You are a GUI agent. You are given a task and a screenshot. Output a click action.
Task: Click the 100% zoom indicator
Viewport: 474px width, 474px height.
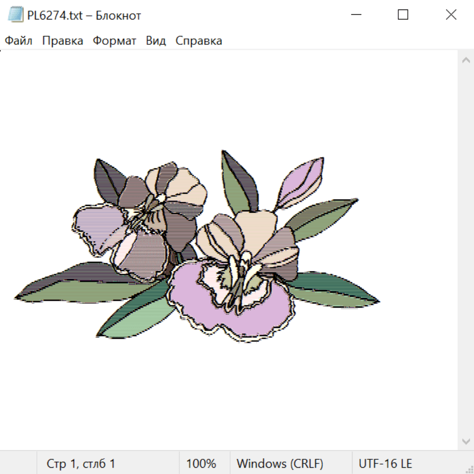[201, 464]
